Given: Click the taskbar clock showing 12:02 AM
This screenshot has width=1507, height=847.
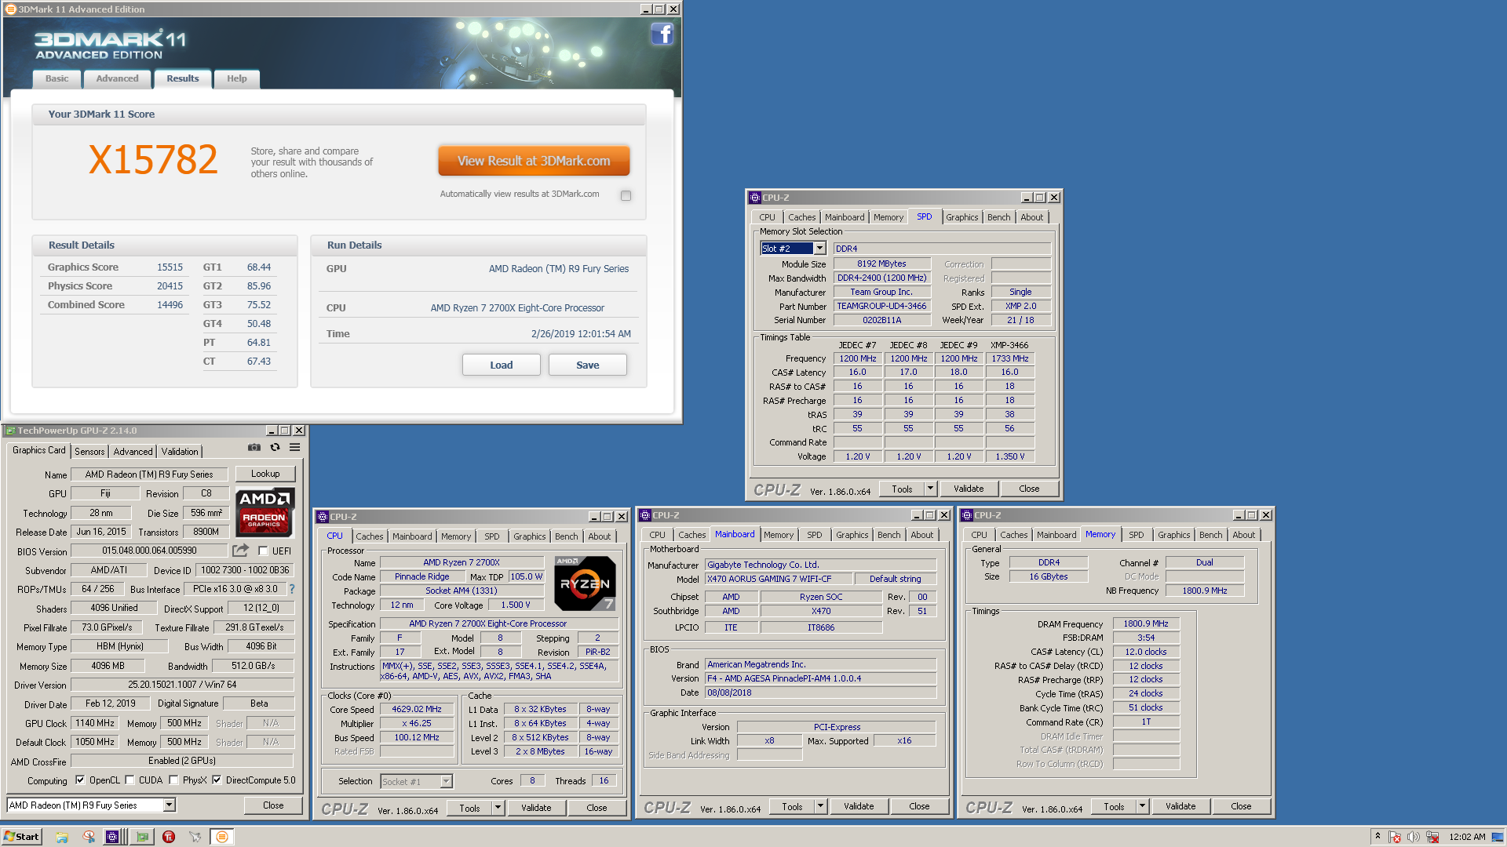Looking at the screenshot, I should (x=1467, y=837).
